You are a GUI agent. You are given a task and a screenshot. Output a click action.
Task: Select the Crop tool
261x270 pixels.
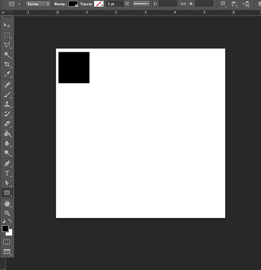pos(7,64)
